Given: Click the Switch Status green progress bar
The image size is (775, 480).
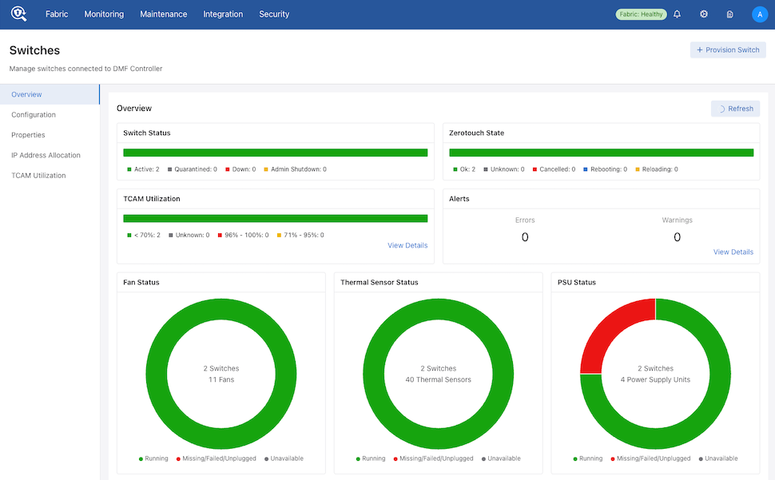Looking at the screenshot, I should 275,153.
